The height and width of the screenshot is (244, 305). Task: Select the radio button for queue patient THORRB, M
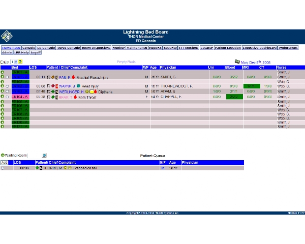tap(3, 168)
